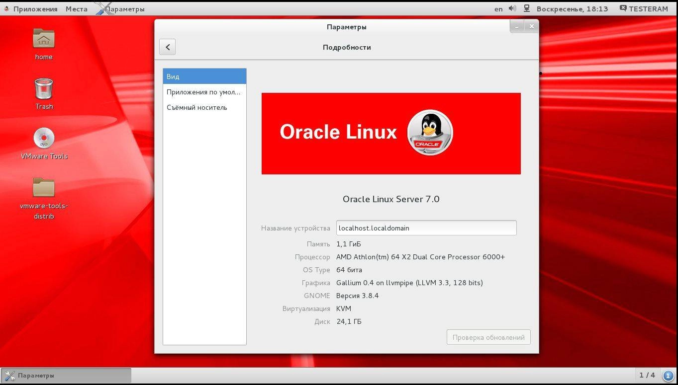678x385 pixels.
Task: Select the Вид sidebar item
Action: click(x=204, y=77)
